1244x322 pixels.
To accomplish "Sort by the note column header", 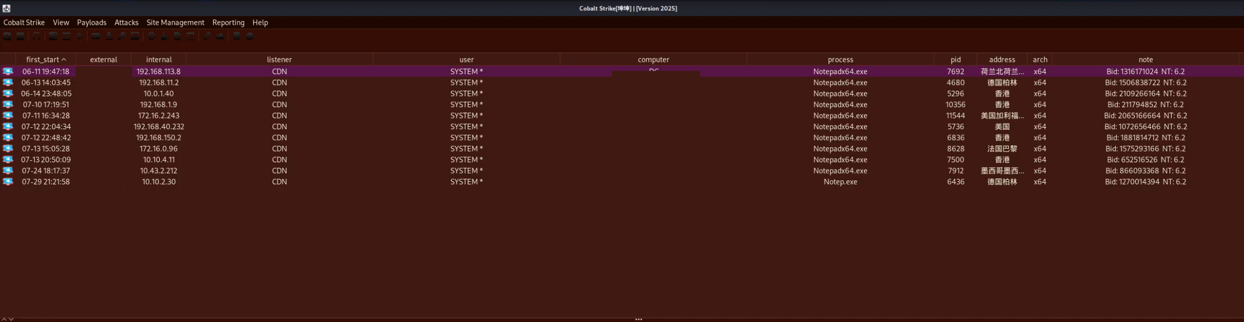I will tap(1146, 60).
